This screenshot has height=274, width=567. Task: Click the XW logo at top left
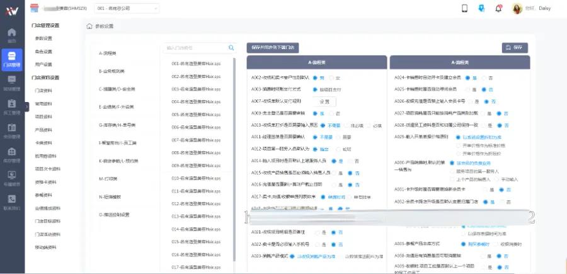coord(12,11)
